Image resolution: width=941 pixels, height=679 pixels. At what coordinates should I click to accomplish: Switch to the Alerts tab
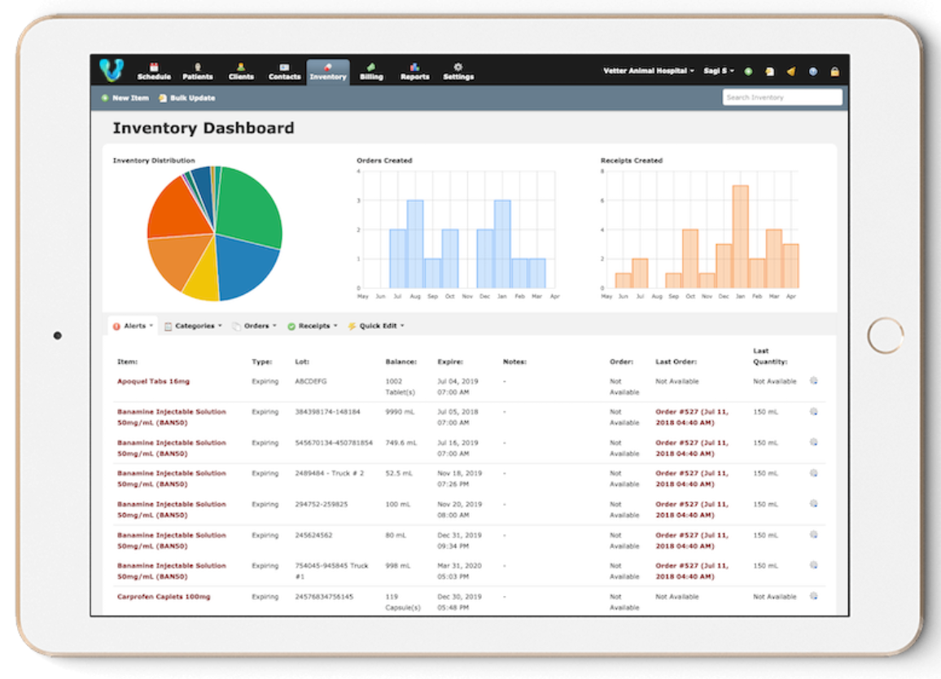click(132, 324)
